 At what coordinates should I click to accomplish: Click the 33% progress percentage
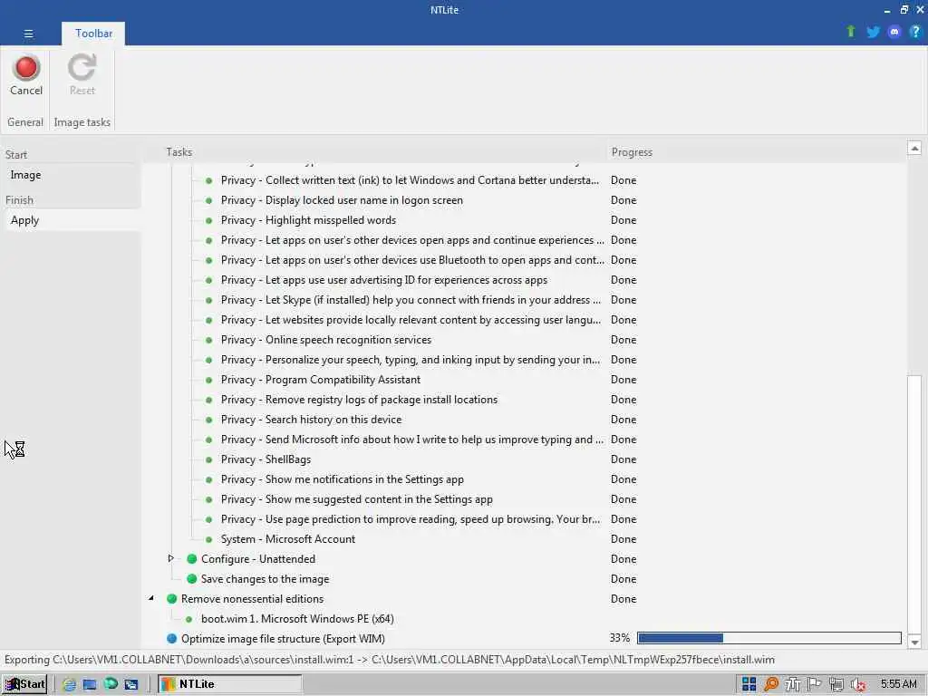coord(620,638)
